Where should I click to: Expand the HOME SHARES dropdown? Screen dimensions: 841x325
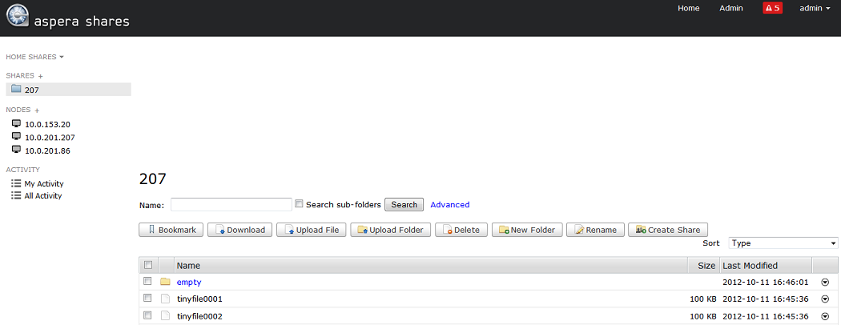(x=34, y=57)
